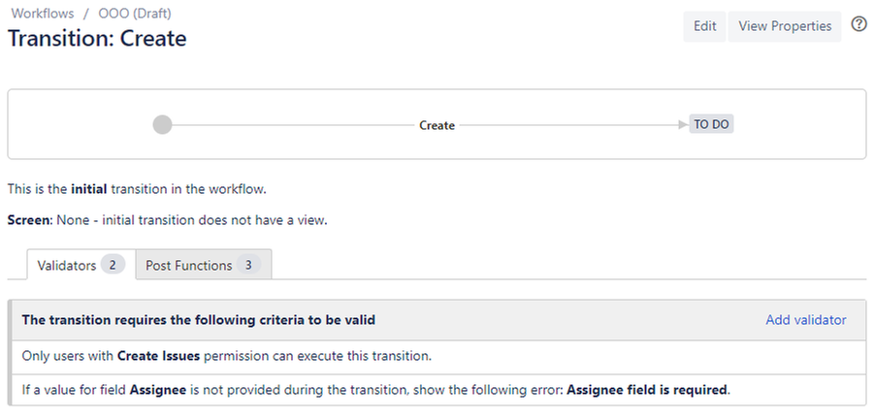The image size is (874, 419).
Task: Click the Validators count badge showing 2
Action: (x=113, y=265)
